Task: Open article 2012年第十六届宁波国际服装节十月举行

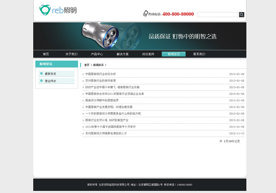Action: pyautogui.click(x=110, y=127)
